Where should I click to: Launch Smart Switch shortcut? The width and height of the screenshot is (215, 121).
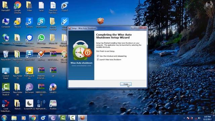41,23
